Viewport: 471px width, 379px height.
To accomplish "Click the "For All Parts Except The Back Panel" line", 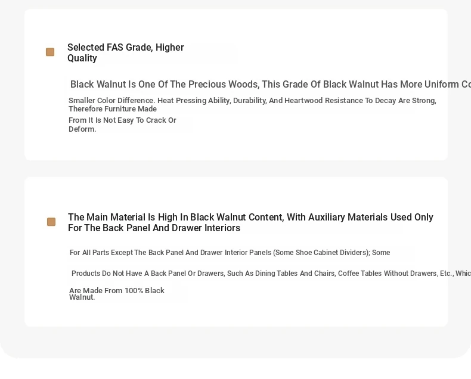I will tap(230, 253).
